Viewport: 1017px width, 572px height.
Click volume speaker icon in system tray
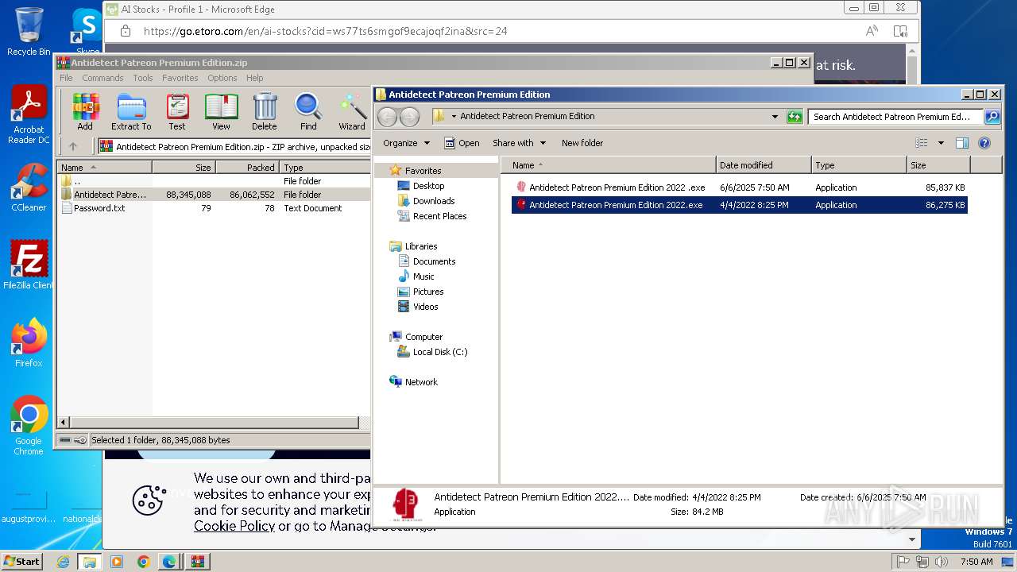click(942, 562)
